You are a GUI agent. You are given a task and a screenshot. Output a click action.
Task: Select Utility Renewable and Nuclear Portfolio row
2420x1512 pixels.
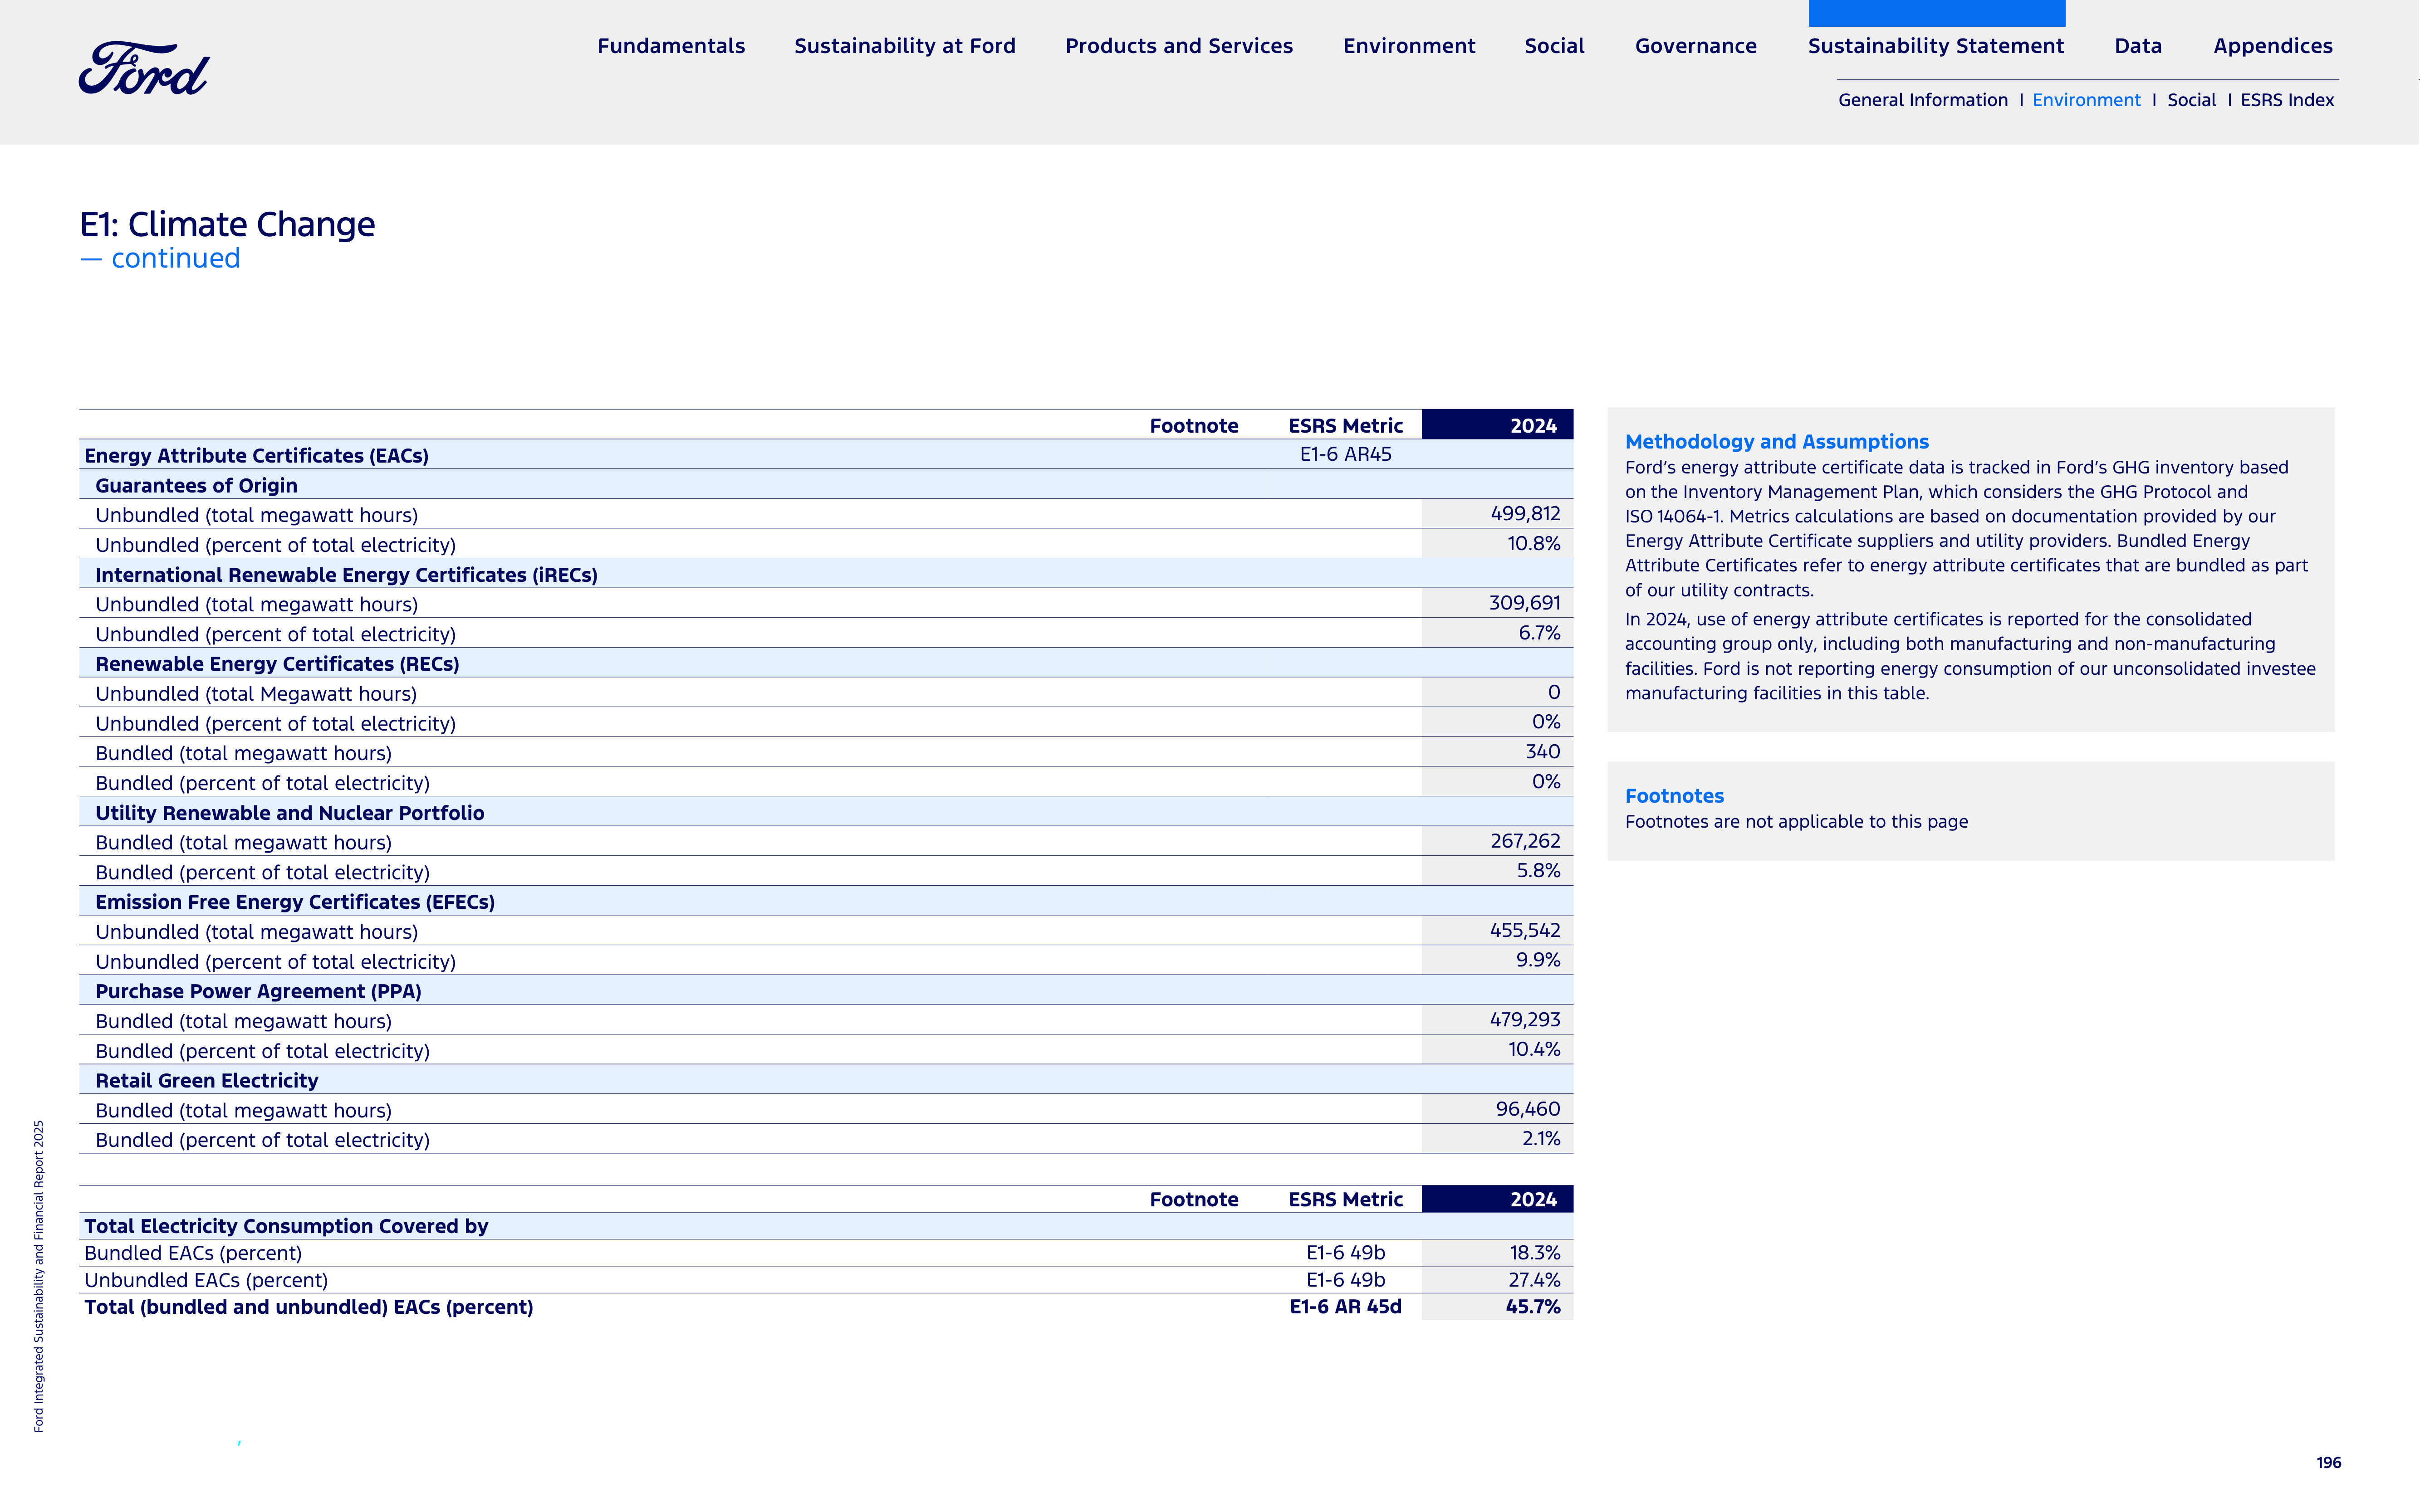click(825, 812)
